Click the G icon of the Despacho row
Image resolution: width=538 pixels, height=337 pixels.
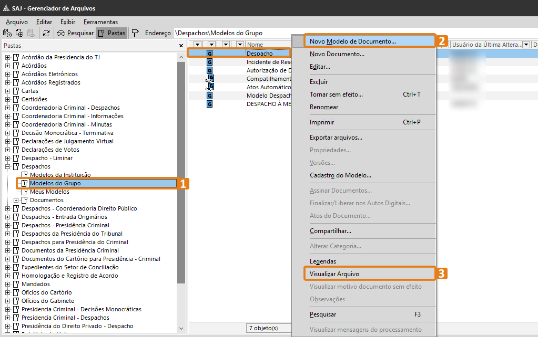click(210, 54)
